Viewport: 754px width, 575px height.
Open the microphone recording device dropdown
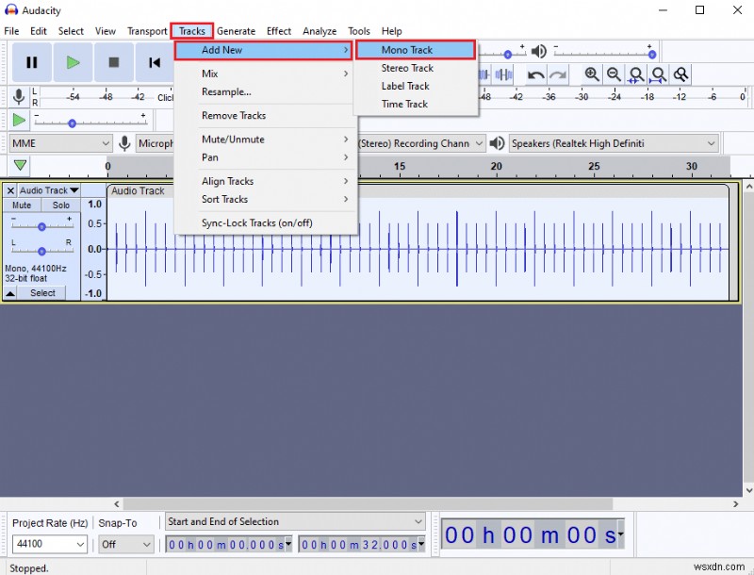coord(155,143)
